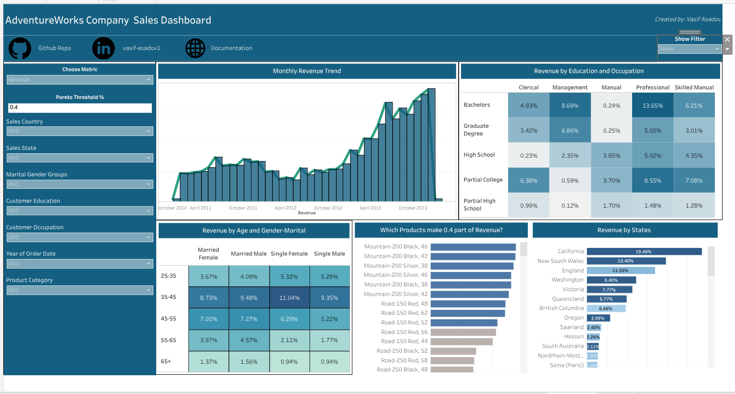
Task: Select the Partial College Clerical 6.38% cell
Action: [x=529, y=180]
